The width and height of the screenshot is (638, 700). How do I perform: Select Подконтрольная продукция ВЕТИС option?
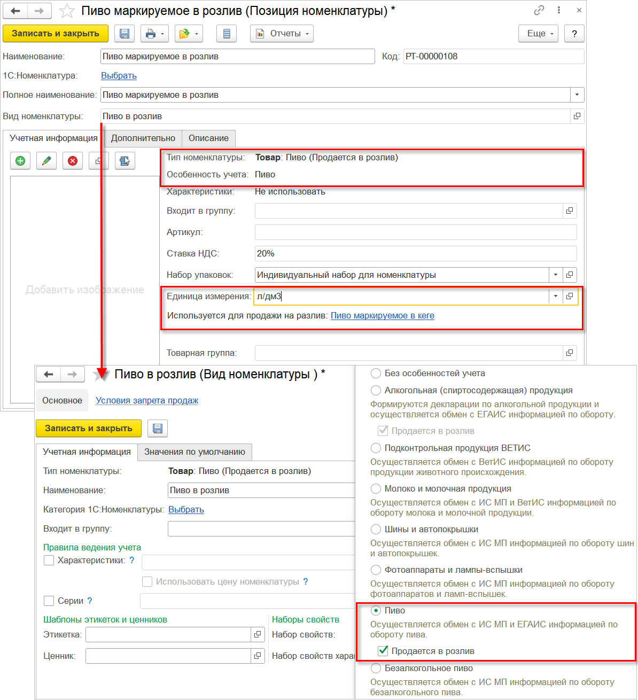click(x=376, y=448)
